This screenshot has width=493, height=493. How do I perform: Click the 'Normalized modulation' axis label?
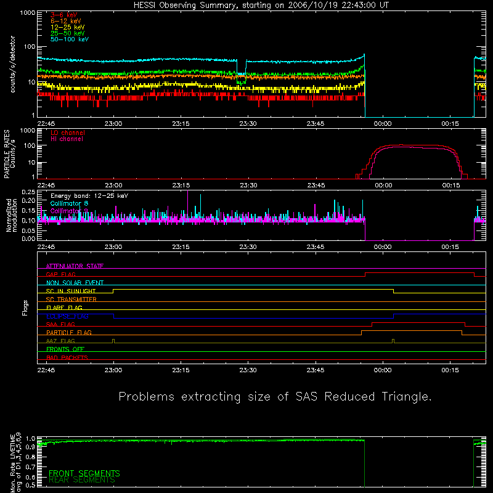(12, 215)
